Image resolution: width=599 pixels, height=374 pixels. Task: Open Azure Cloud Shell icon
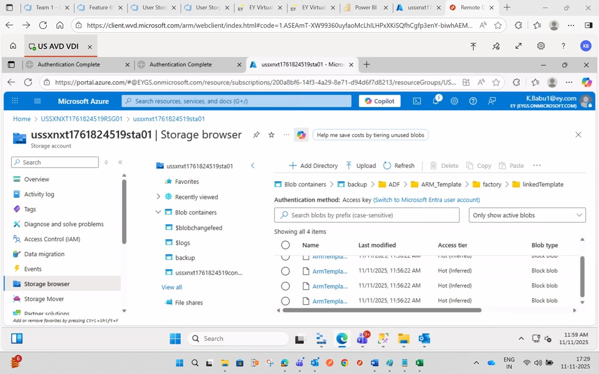[416, 101]
